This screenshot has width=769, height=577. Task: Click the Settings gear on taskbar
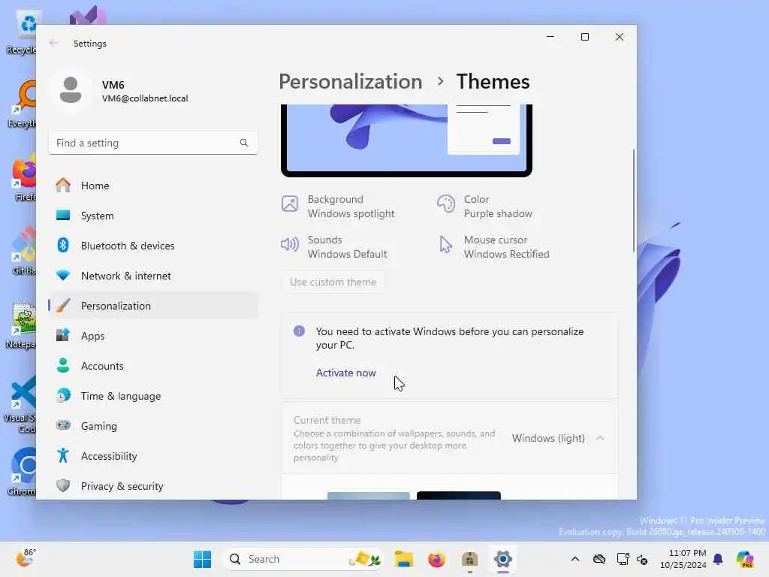pos(502,559)
